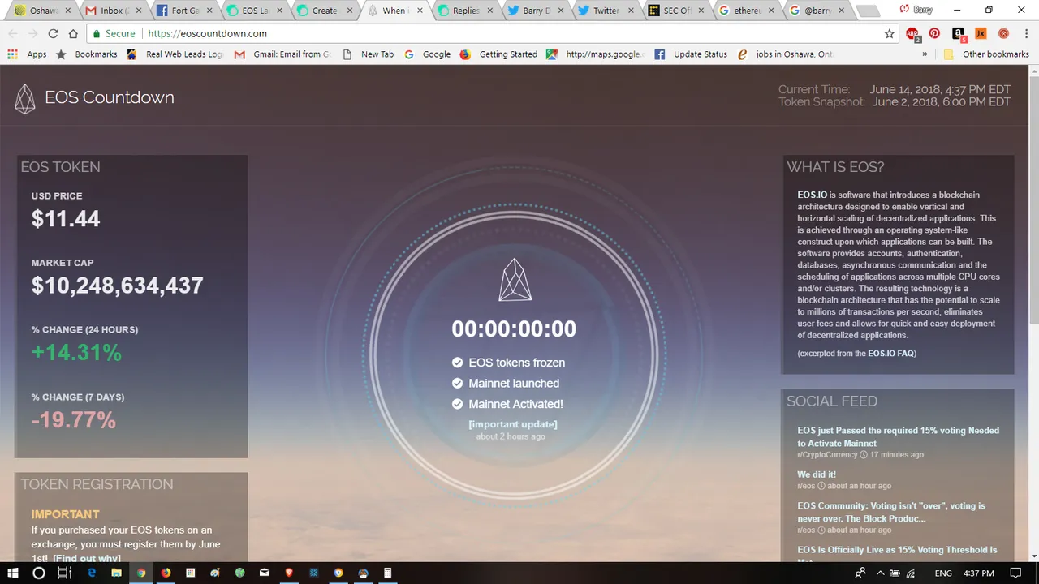This screenshot has height=584, width=1039.
Task: Click the address bar URL field
Action: (487, 34)
